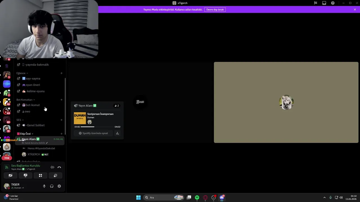This screenshot has height=202, width=360.
Task: Open user settings gear
Action: pos(59,186)
